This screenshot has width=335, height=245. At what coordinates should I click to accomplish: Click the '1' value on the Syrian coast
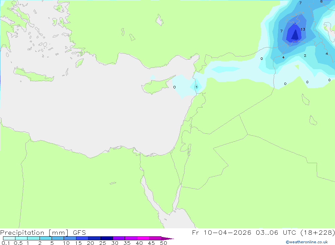(197, 87)
